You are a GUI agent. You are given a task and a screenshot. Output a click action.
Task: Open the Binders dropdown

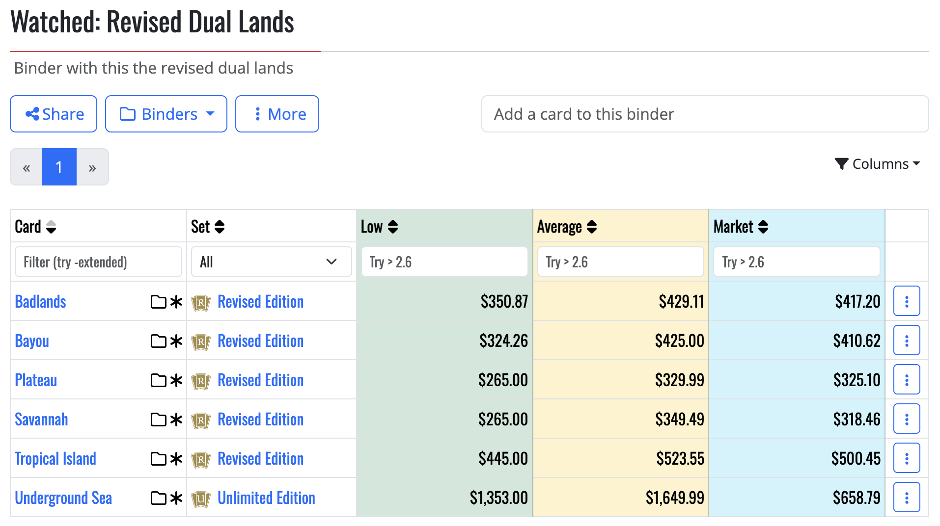pyautogui.click(x=166, y=114)
